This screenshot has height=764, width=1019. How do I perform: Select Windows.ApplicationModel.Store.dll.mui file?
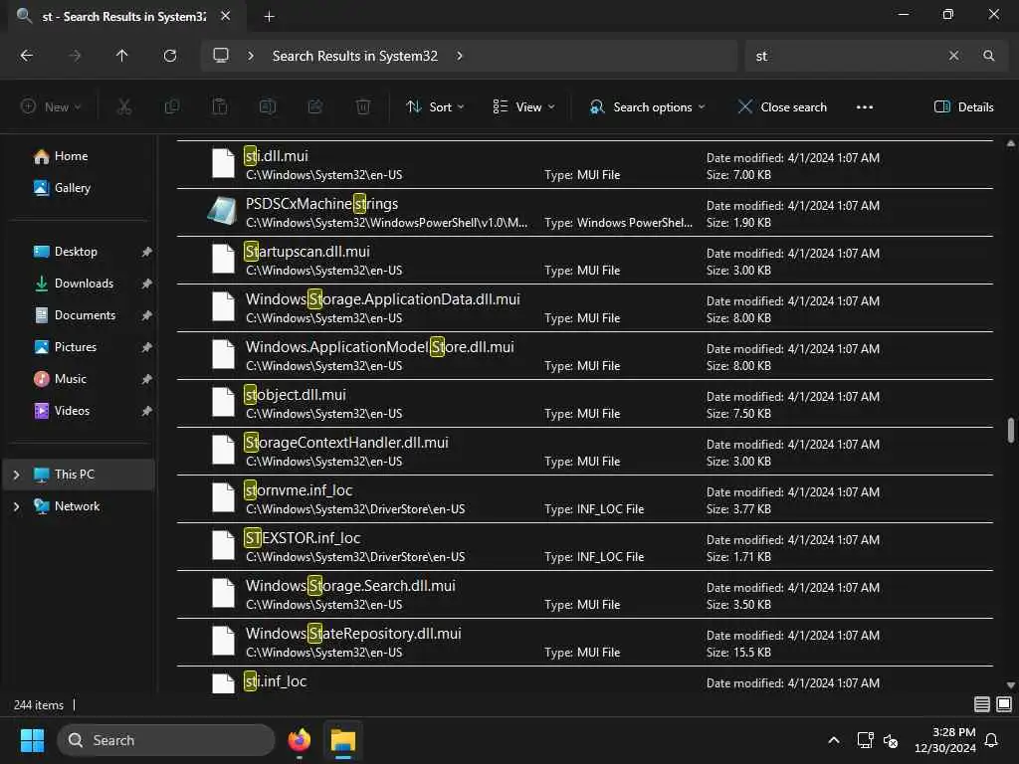tap(585, 355)
